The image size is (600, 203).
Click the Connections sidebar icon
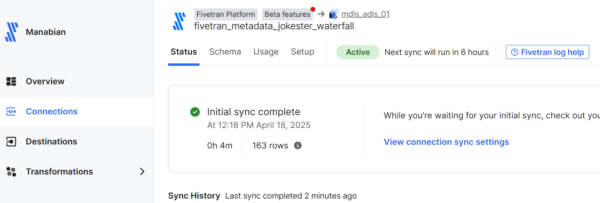point(11,112)
